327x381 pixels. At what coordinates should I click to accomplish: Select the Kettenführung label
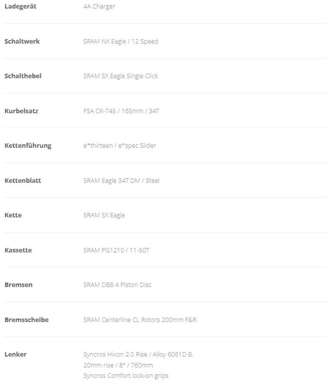(28, 146)
